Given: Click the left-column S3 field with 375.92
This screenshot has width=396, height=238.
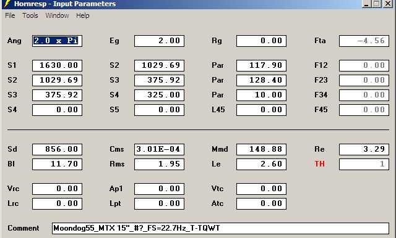Looking at the screenshot, I should tap(58, 96).
